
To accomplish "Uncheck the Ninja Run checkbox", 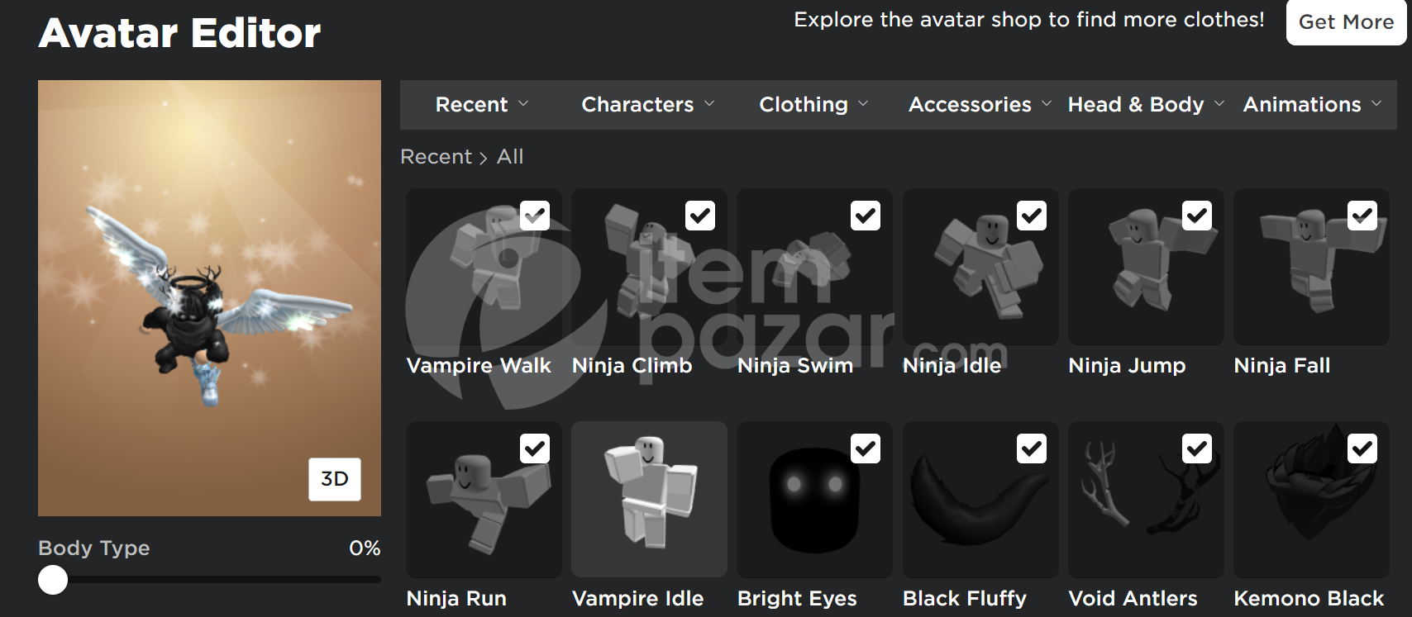I will [x=535, y=449].
